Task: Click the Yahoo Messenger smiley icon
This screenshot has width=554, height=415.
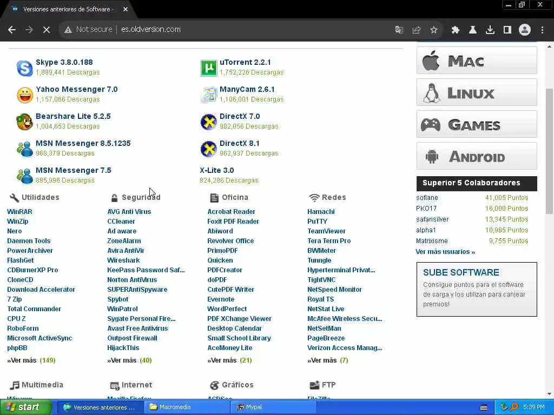Action: coord(25,95)
